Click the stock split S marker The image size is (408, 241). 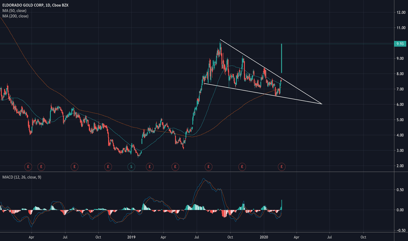pyautogui.click(x=131, y=167)
